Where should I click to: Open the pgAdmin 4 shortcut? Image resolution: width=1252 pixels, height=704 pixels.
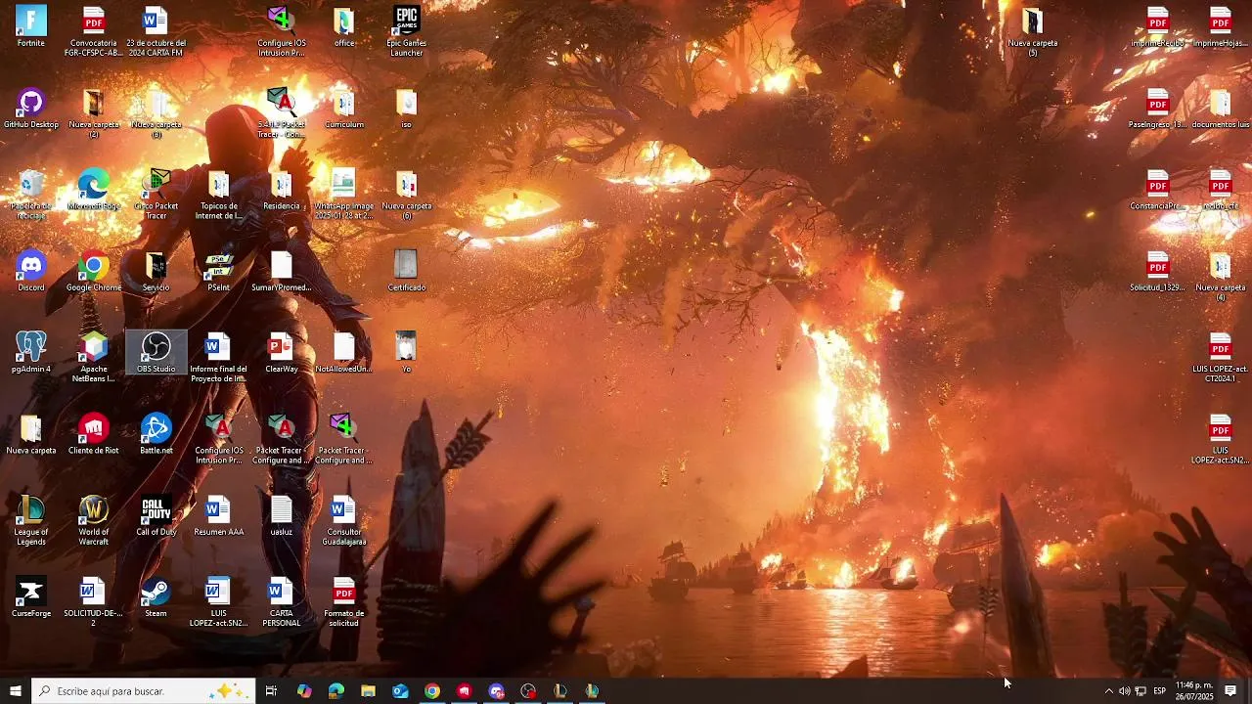31,352
